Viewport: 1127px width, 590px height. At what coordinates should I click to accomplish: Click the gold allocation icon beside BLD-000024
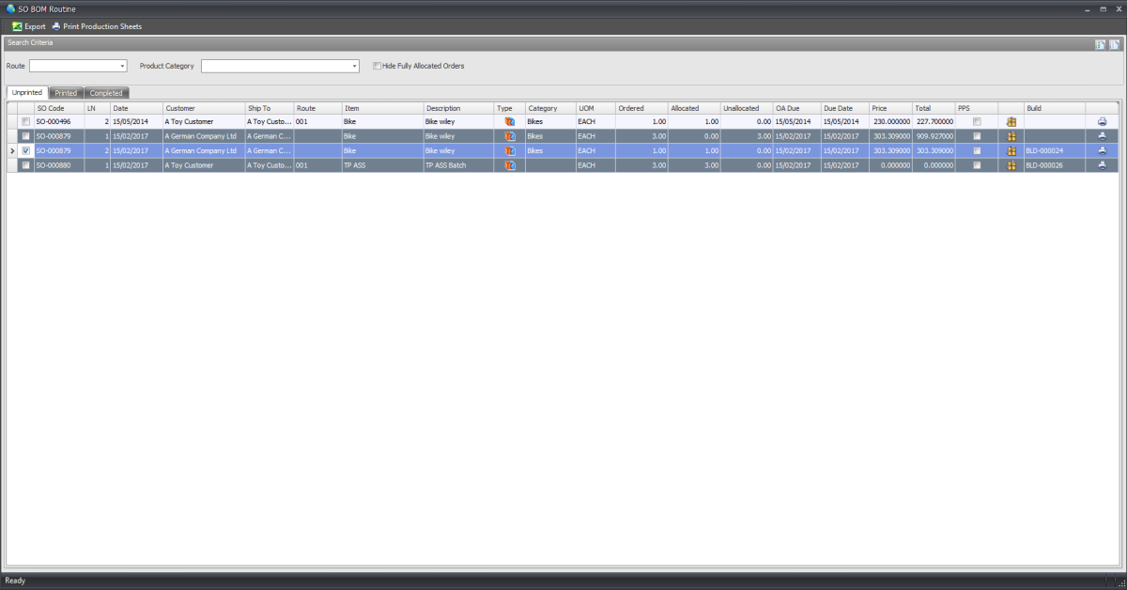point(1011,150)
